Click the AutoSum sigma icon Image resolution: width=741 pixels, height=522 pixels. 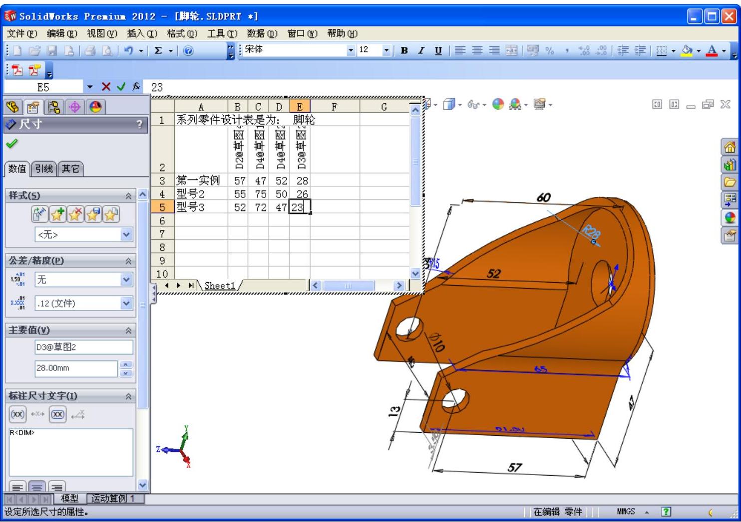[158, 50]
